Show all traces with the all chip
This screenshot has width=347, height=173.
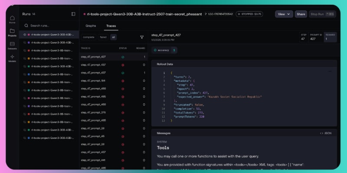pyautogui.click(x=113, y=37)
